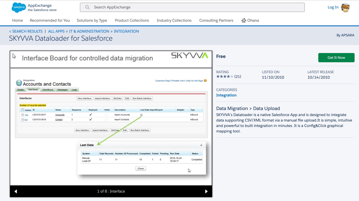
Task: Open the Integration category link
Action: [226, 95]
